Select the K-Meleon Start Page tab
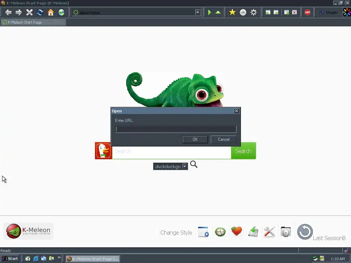Viewport: 351px width, 263px height. click(33, 22)
